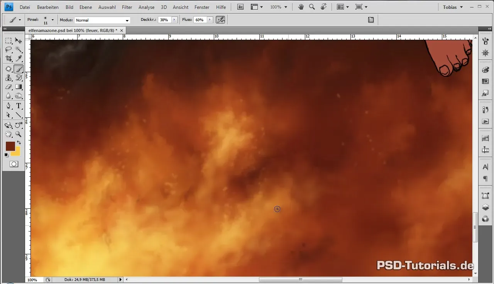Select the Path Selection tool

tap(8, 115)
